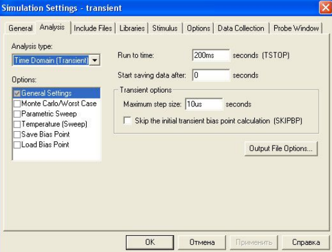The image size is (332, 252).
Task: Go to the Data Collection tab
Action: [241, 28]
